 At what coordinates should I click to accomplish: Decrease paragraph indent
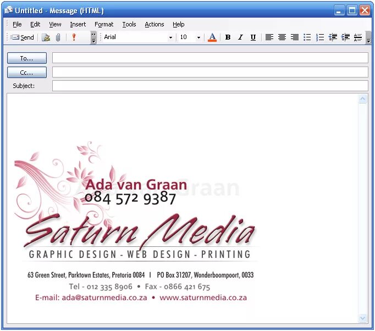333,37
